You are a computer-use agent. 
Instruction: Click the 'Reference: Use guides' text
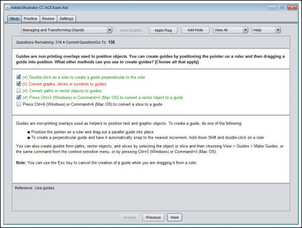[35, 188]
